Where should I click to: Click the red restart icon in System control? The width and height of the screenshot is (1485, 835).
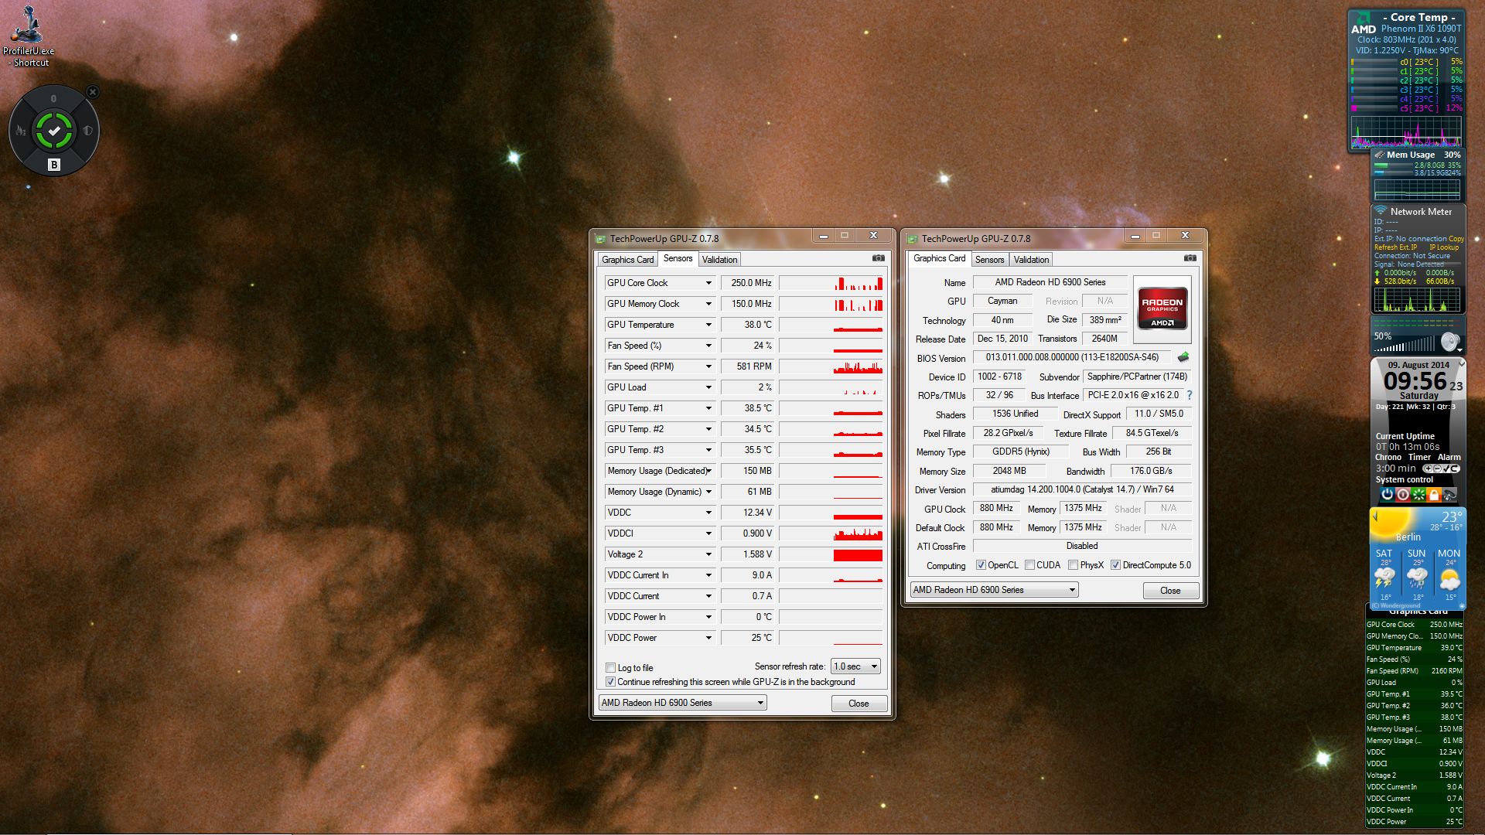pyautogui.click(x=1403, y=494)
